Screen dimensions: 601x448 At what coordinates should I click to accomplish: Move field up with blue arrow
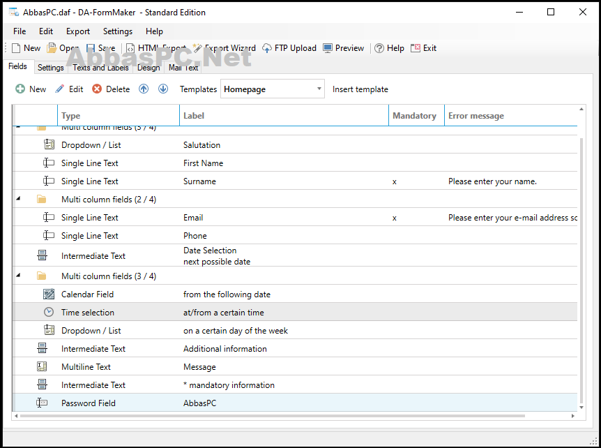point(144,89)
